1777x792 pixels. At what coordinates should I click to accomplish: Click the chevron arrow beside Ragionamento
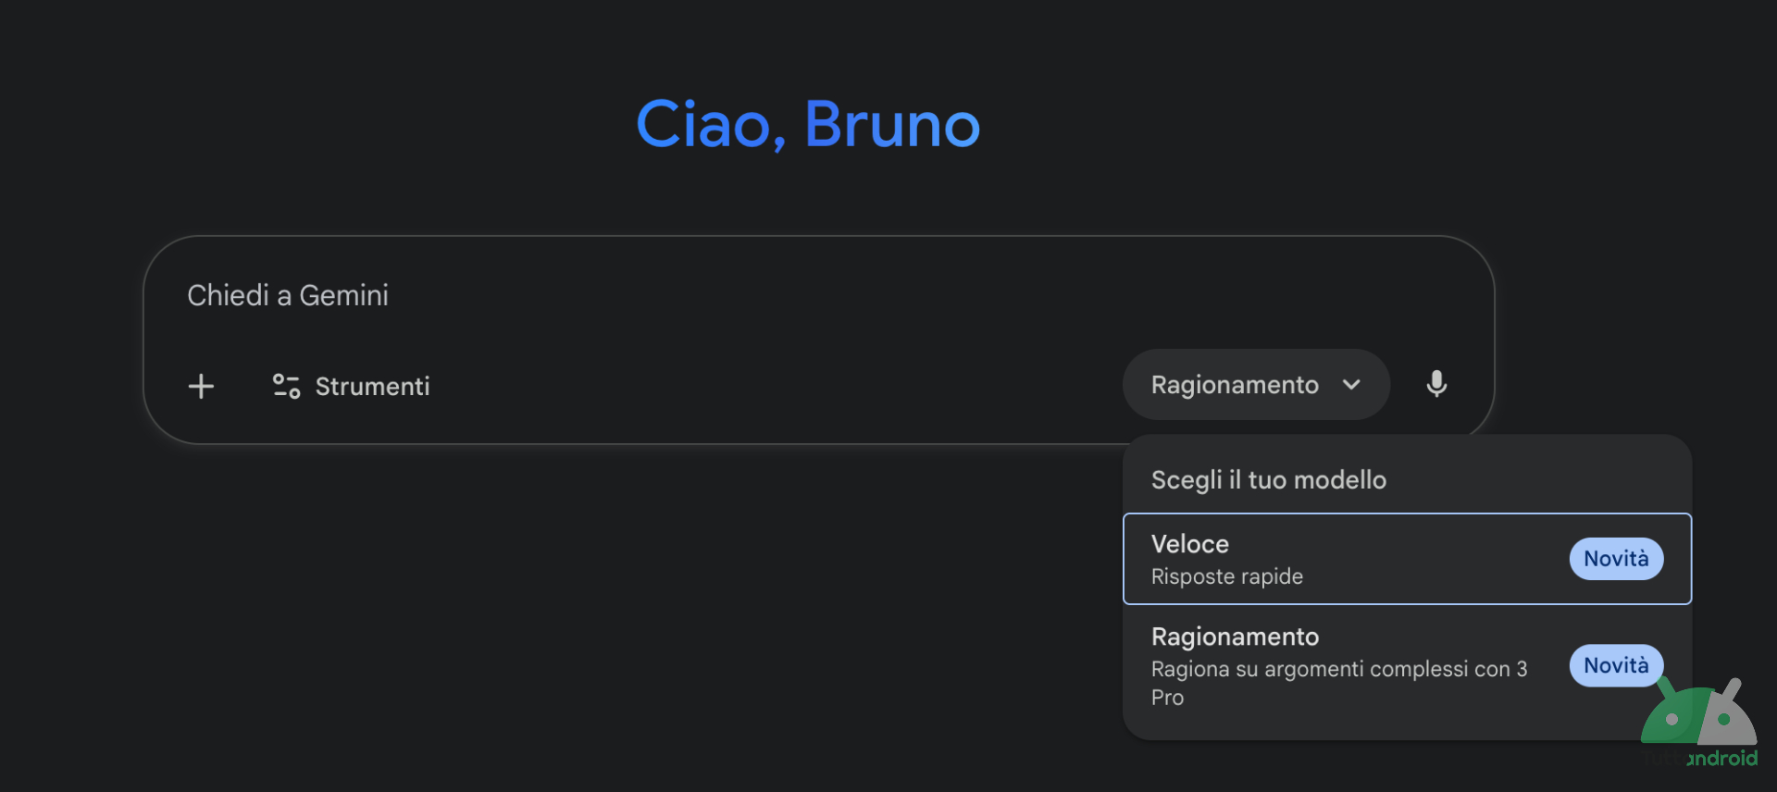tap(1351, 385)
